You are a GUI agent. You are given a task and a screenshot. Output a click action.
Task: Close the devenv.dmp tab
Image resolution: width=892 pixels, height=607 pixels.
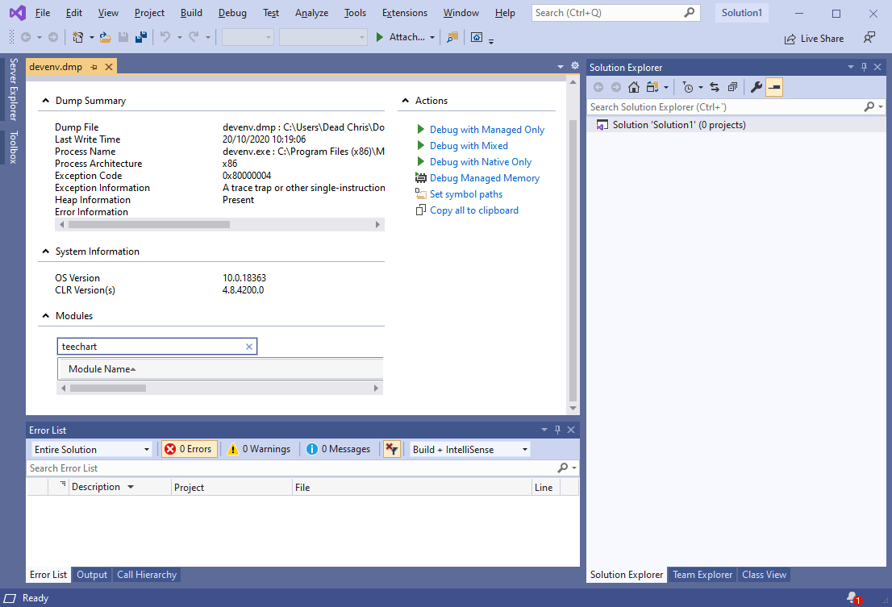point(109,67)
